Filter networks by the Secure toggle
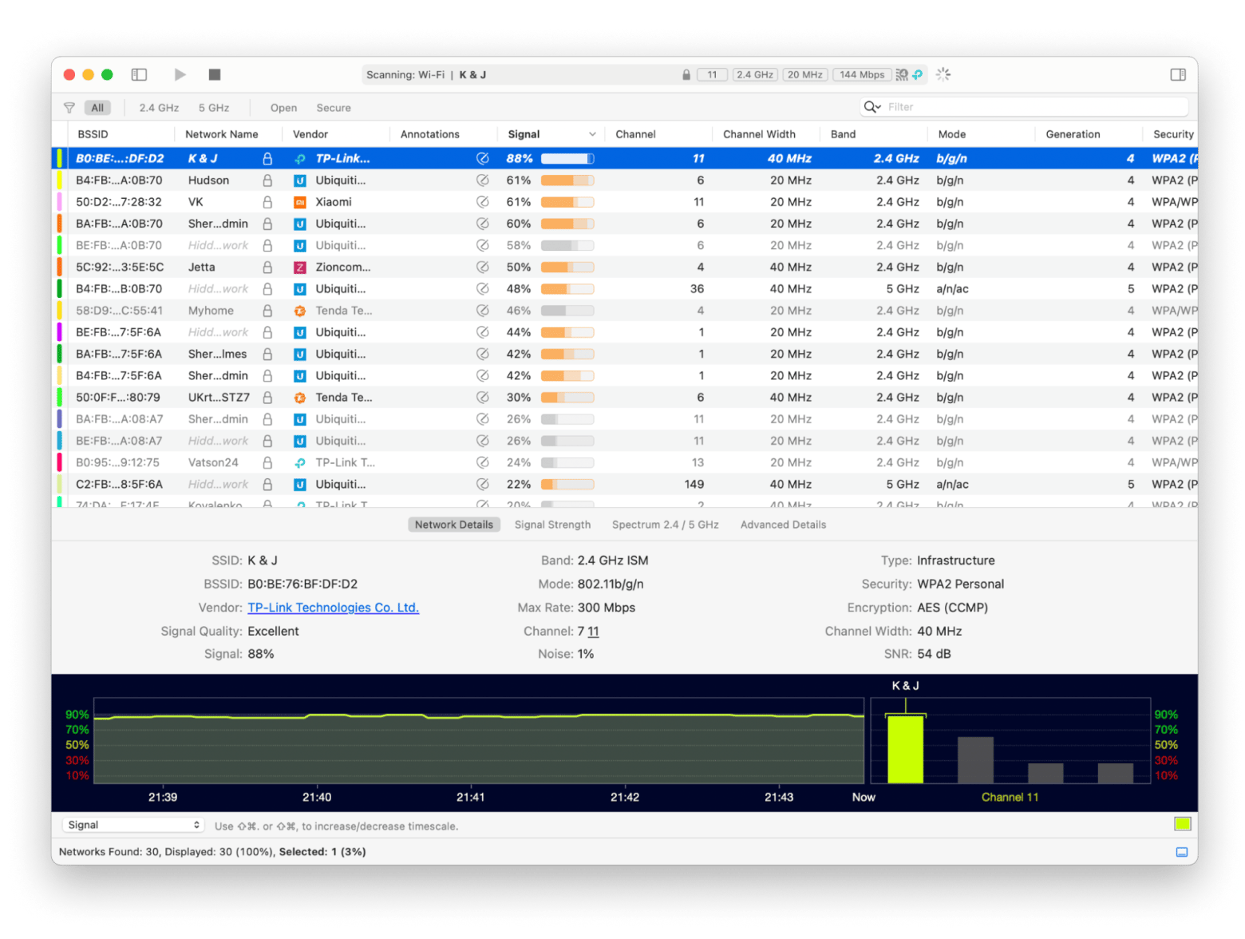 tap(333, 107)
